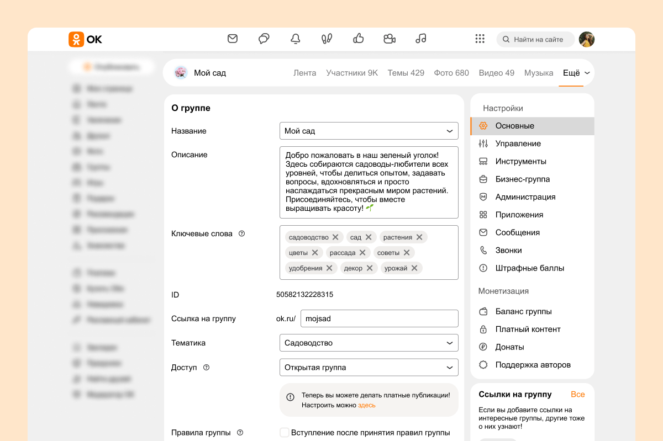Open Управление settings item

(x=533, y=144)
